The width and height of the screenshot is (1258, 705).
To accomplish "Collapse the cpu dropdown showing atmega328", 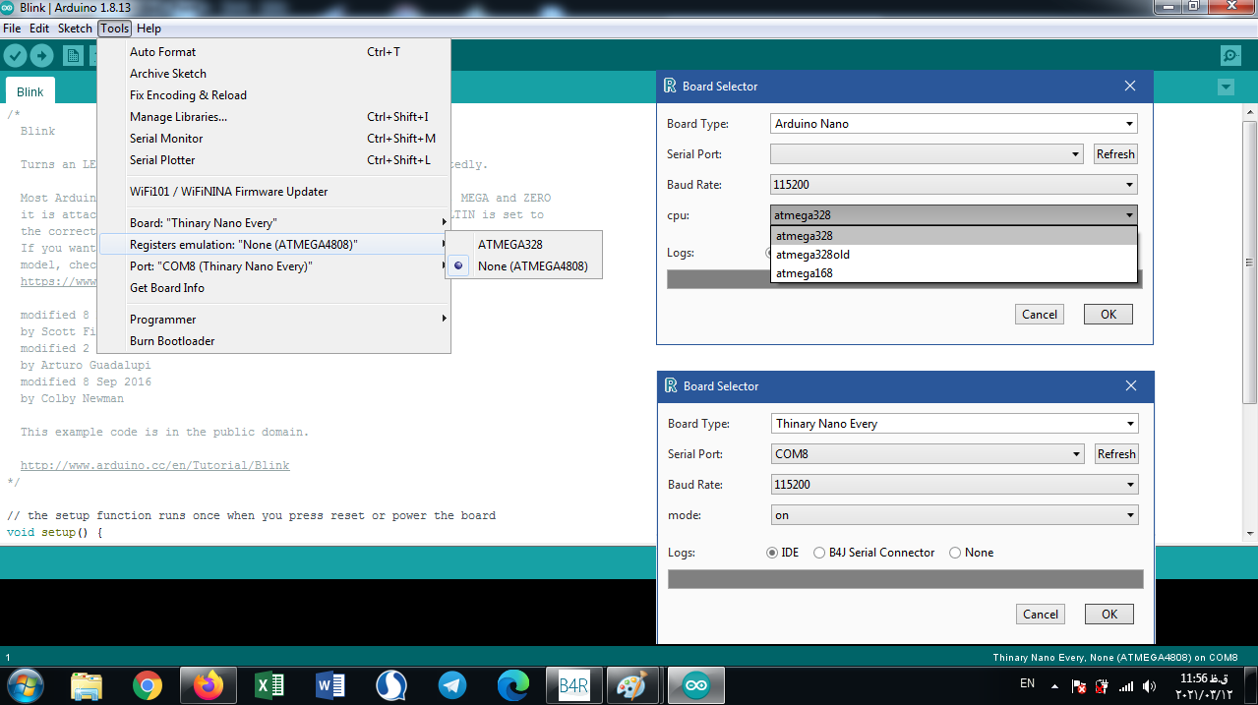I will tap(953, 215).
